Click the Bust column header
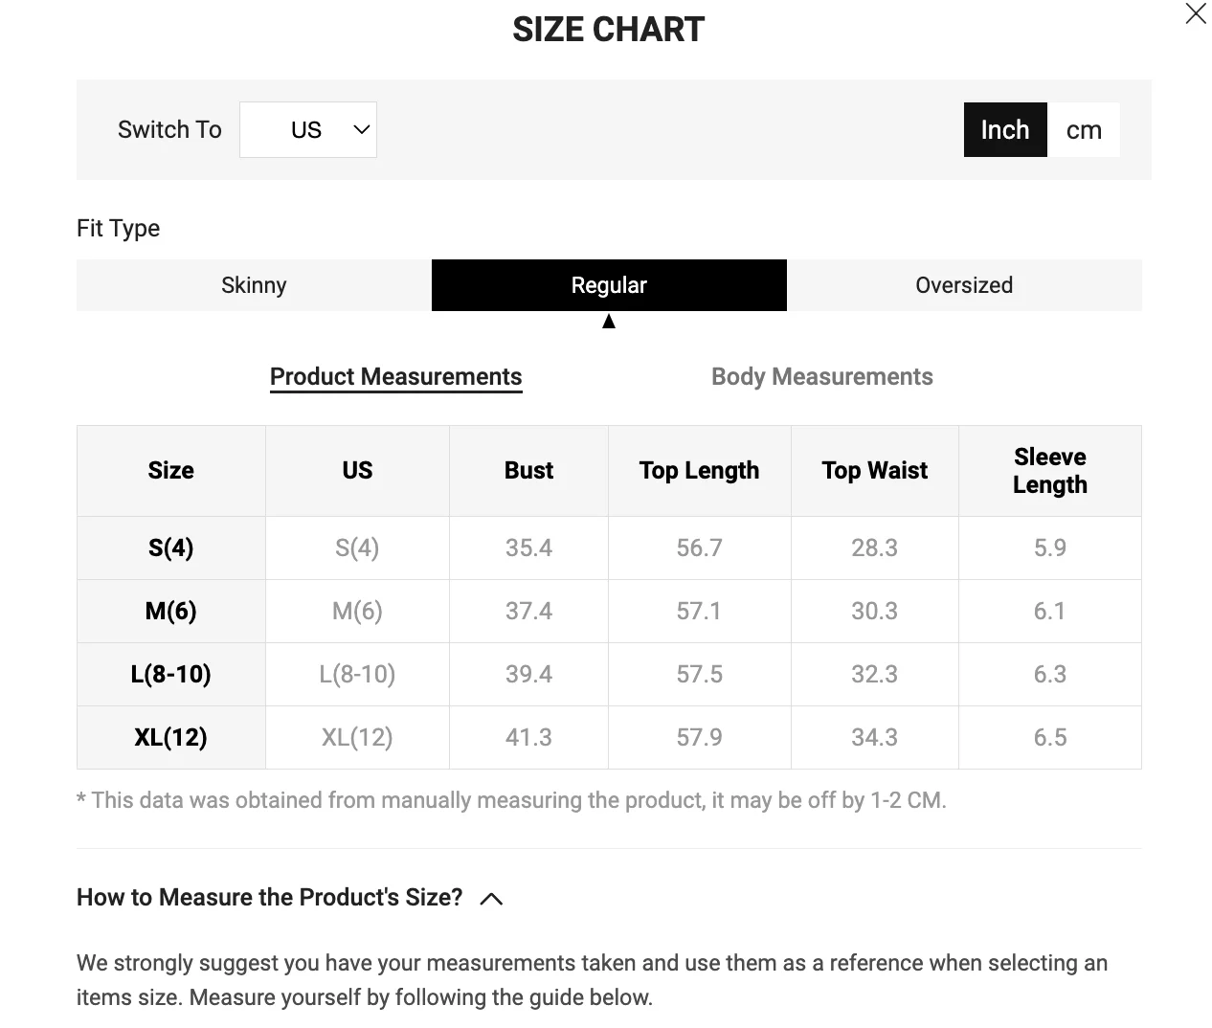 coord(528,470)
